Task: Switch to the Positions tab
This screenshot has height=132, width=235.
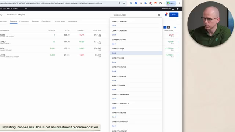Action: (13, 21)
